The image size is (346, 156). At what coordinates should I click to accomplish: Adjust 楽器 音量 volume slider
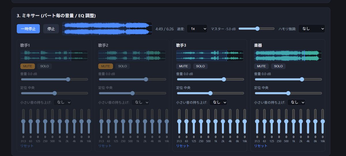(288, 79)
